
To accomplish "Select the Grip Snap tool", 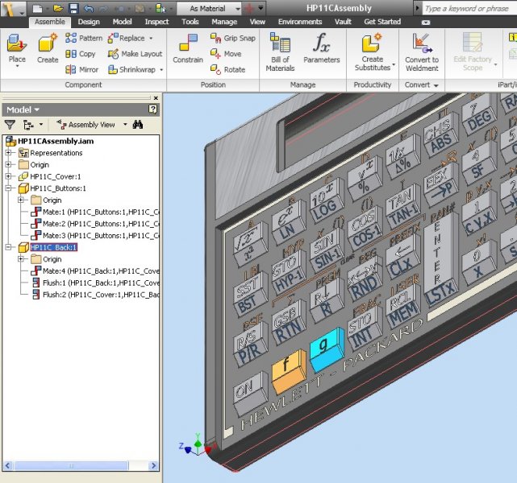I will tap(233, 38).
